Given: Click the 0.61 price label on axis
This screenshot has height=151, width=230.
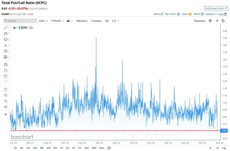Looking at the screenshot, I should point(224,130).
